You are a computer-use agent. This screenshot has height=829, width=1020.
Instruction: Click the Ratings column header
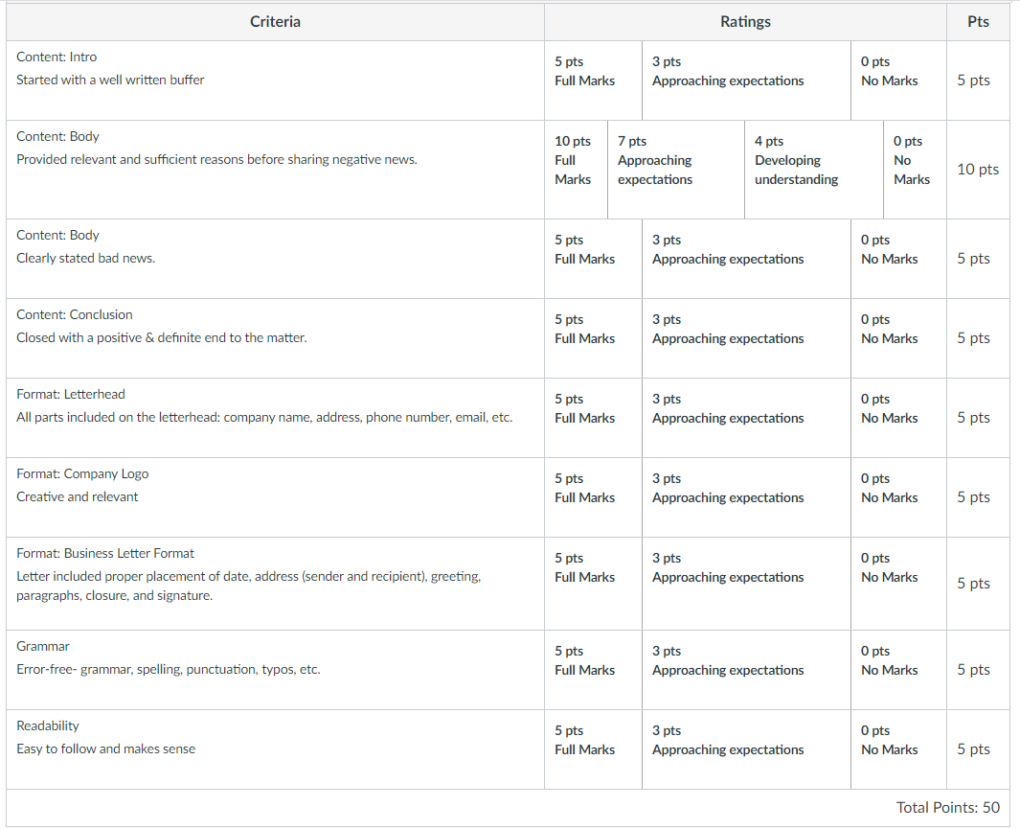(745, 21)
